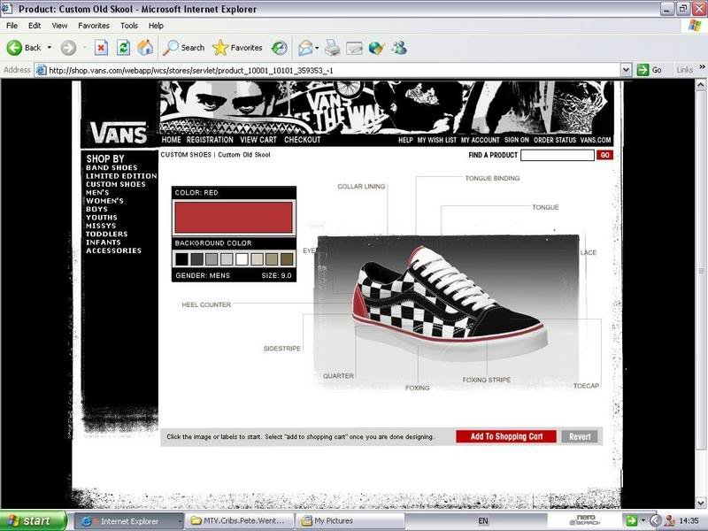The image size is (708, 531).
Task: Open the Start menu
Action: click(x=33, y=521)
